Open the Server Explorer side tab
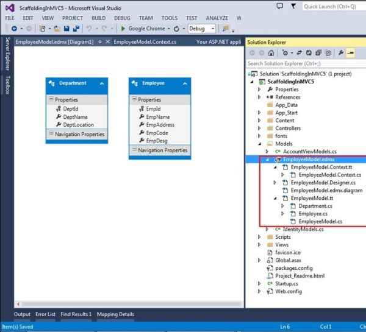The image size is (366, 332). pos(7,54)
